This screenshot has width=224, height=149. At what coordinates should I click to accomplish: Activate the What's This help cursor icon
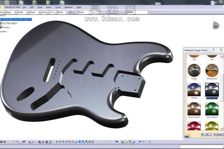pos(24,142)
